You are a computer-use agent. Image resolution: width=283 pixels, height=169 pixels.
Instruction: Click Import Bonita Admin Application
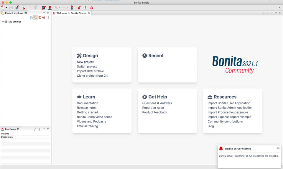230,108
